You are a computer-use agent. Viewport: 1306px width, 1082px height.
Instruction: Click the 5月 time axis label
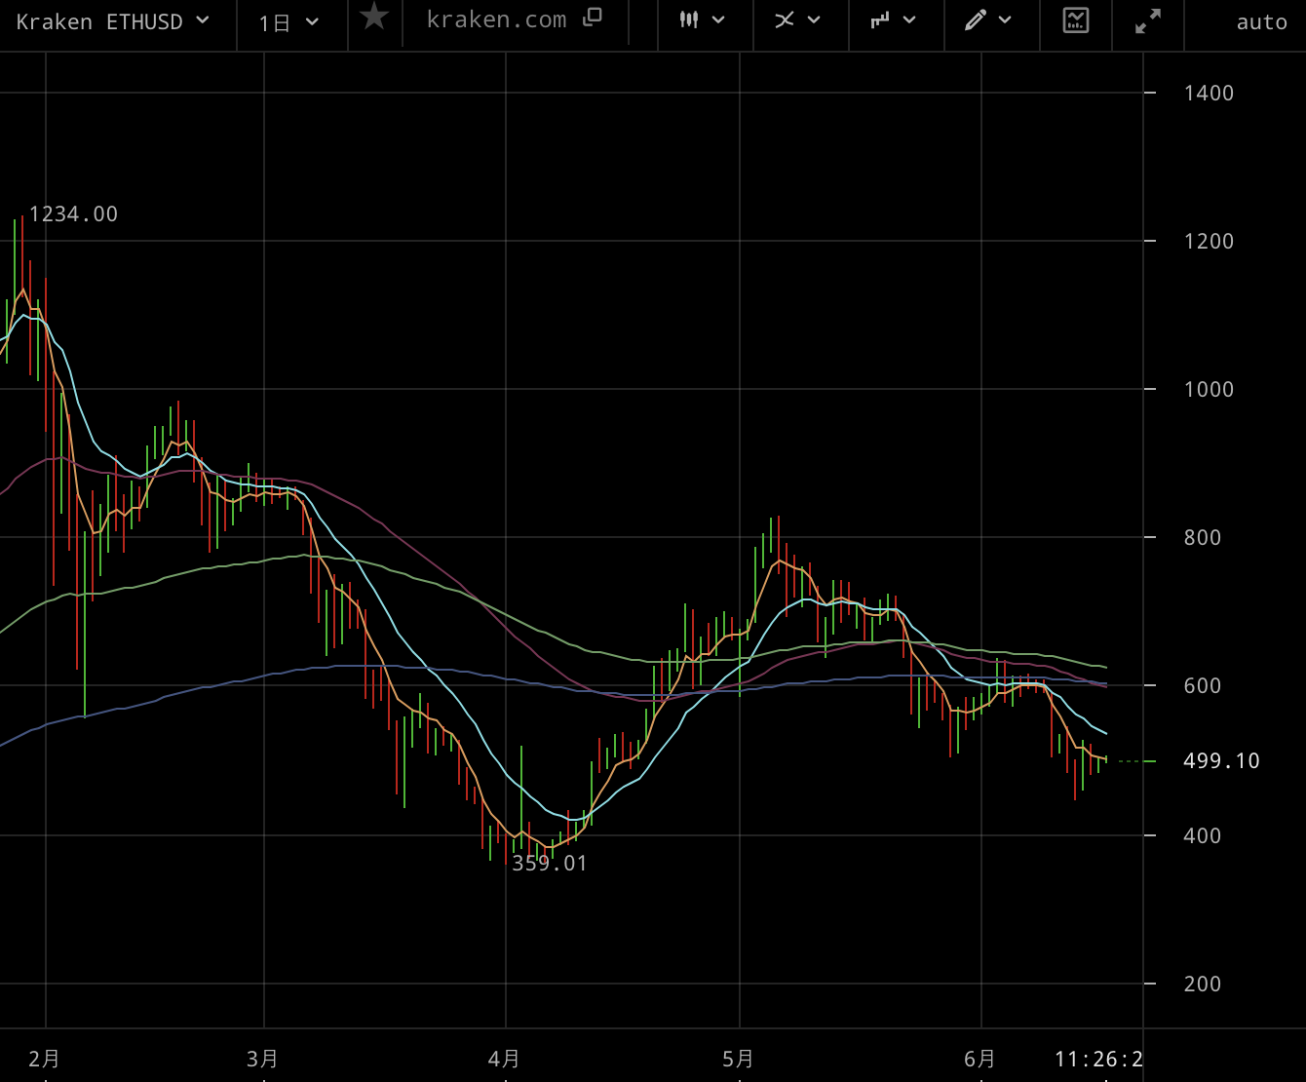coord(738,1059)
